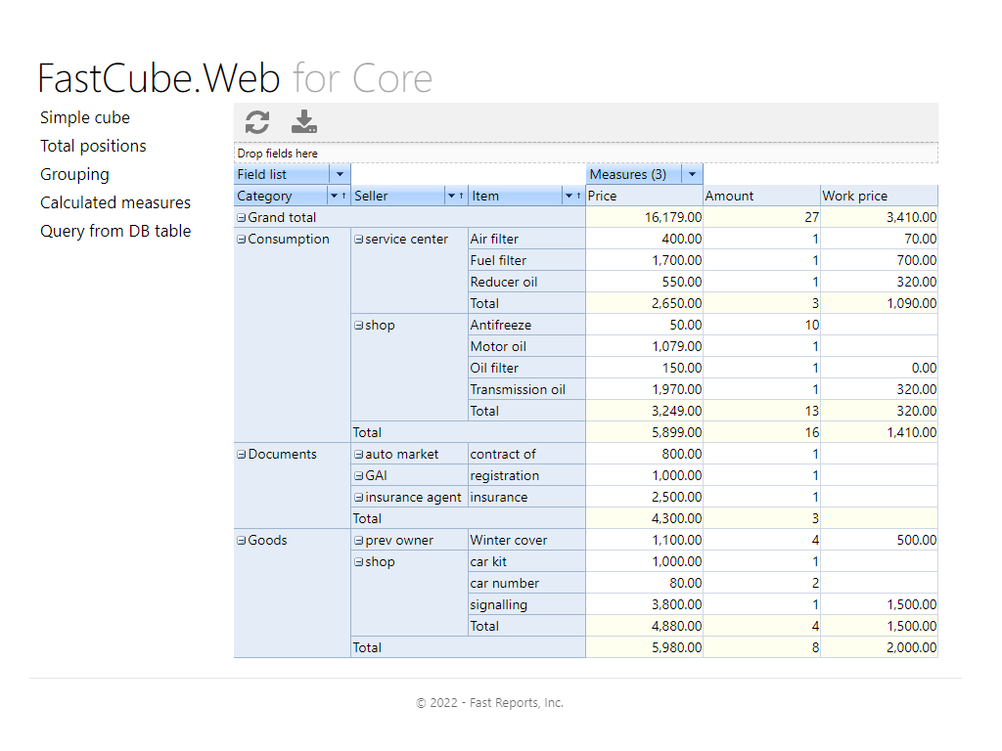Open the Category filter dropdown arrow
This screenshot has height=751, width=1002.
(334, 197)
